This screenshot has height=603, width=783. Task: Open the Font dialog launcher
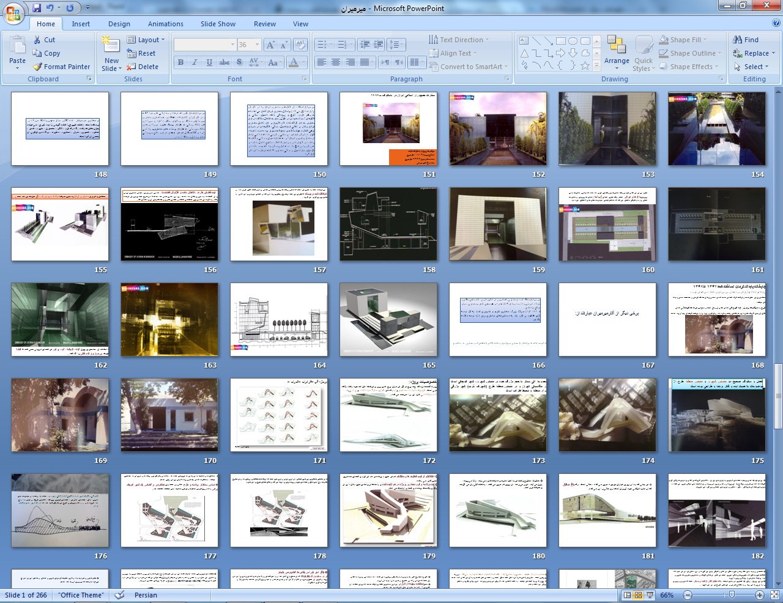[x=305, y=79]
